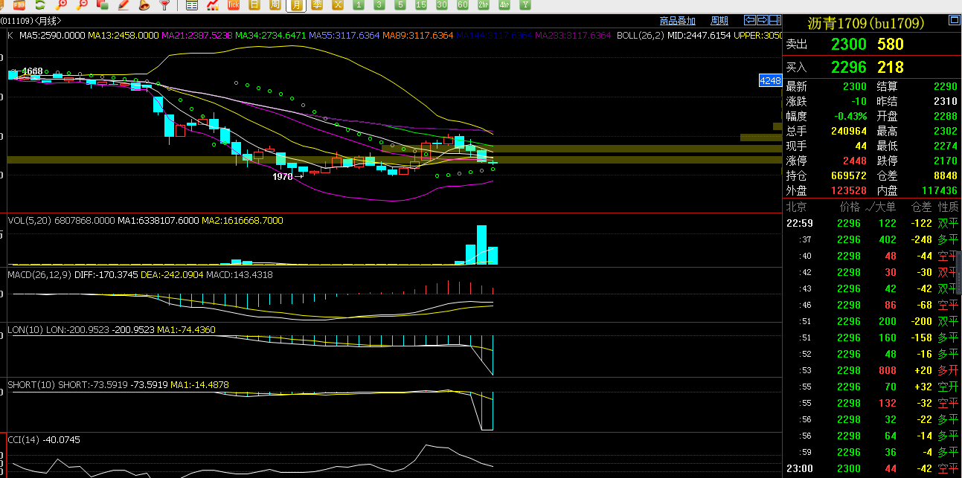
Task: Open the 商品叠加 overlay link
Action: (678, 21)
